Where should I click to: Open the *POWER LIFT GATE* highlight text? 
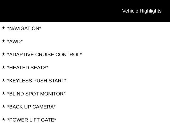click(32, 120)
